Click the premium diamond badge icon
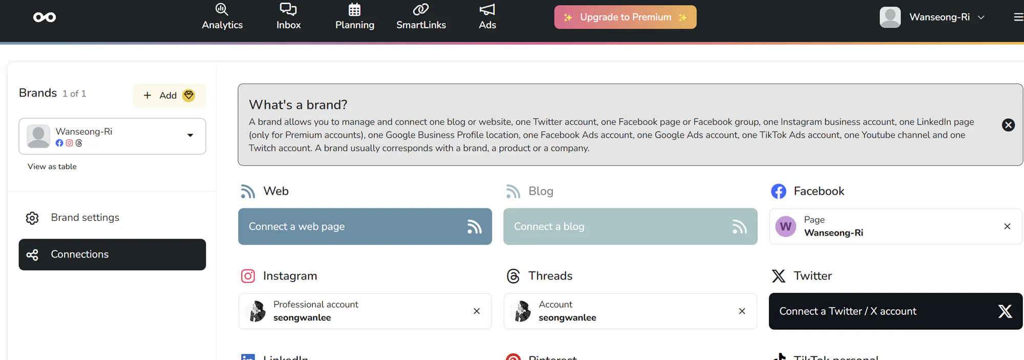Screen dimensions: 1024x360 coord(189,95)
